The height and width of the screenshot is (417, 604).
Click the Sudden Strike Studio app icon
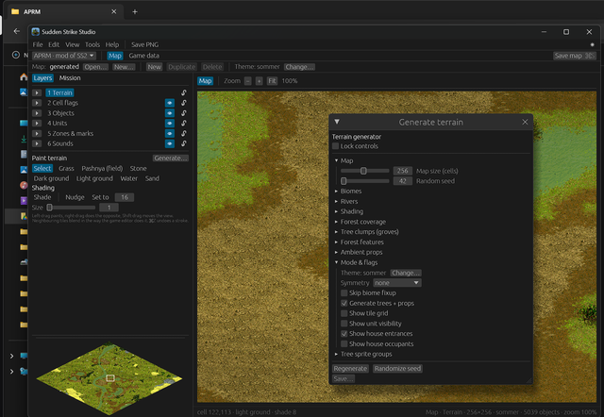(x=36, y=31)
